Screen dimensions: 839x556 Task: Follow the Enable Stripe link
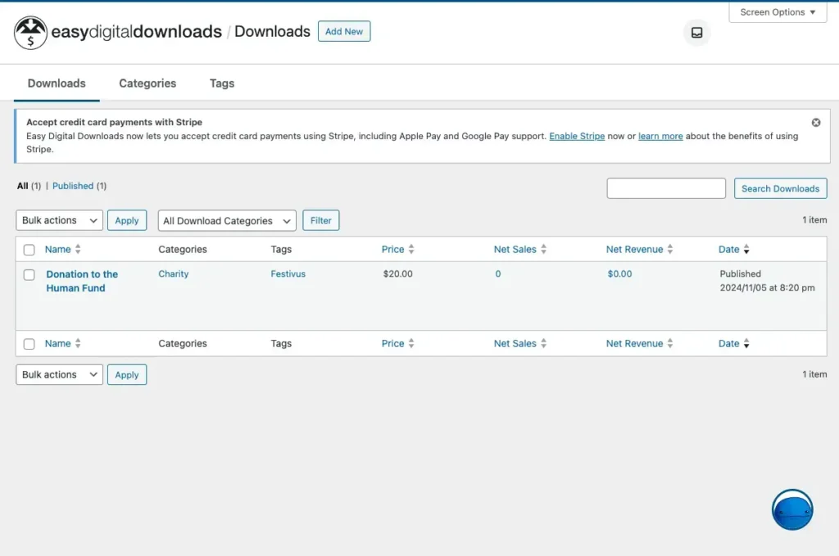577,136
